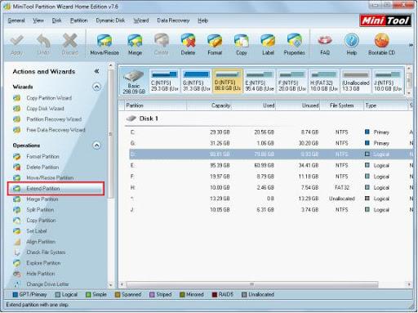Select D:(NTFS) block in disk map
The image size is (418, 313).
click(x=228, y=82)
